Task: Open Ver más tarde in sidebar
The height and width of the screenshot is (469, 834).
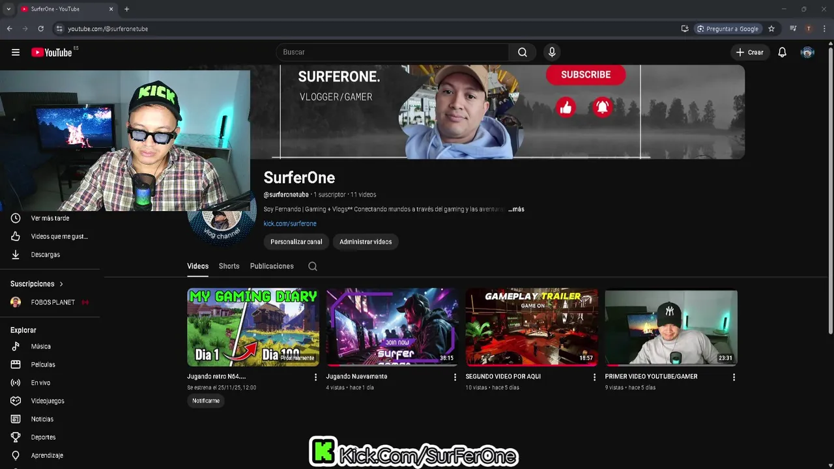Action: point(50,218)
